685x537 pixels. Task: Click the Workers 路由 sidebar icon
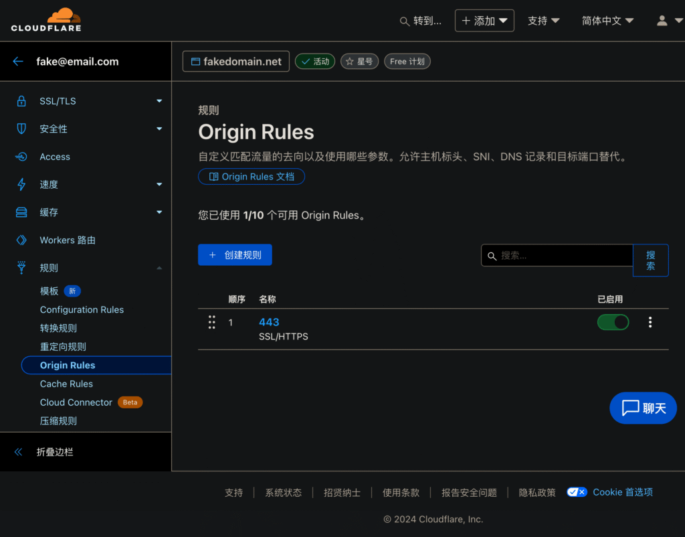point(21,240)
